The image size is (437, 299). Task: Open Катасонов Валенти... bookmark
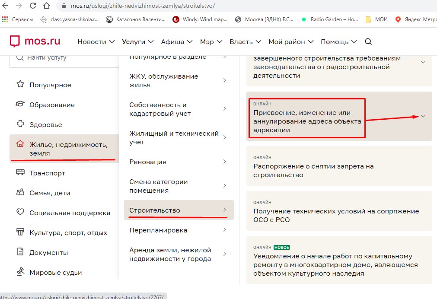pos(136,19)
